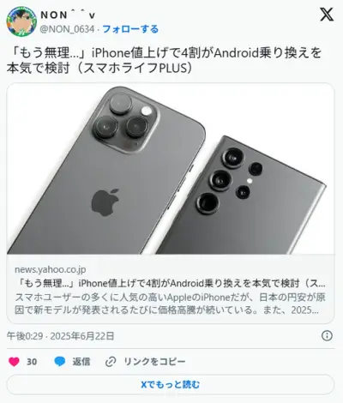Click the 午後0:29 2025年6月22日 timestamp
Viewport: 343px width, 403px height.
pos(60,336)
